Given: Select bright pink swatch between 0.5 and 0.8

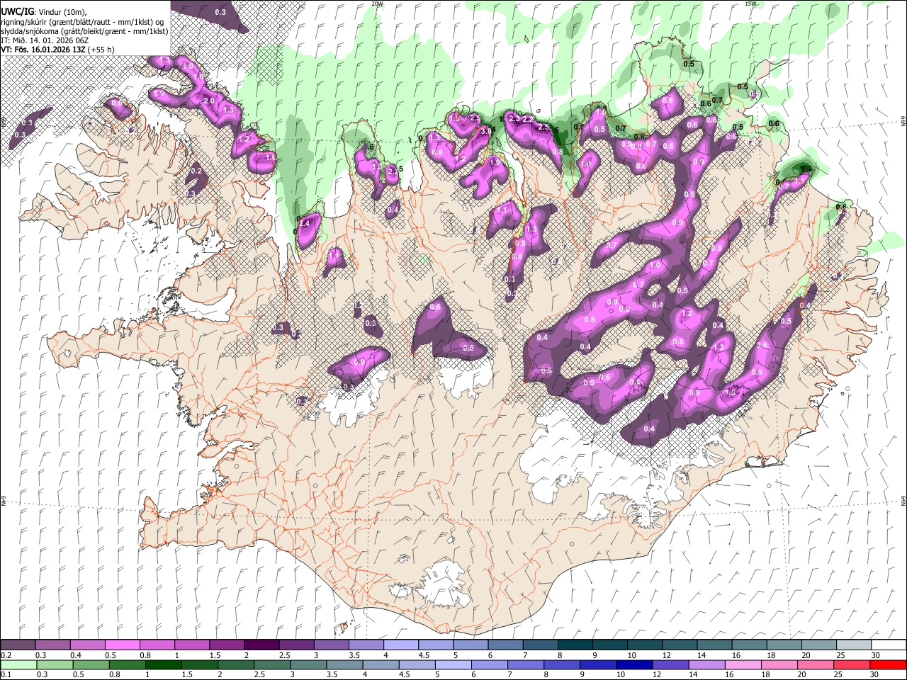Looking at the screenshot, I should [122, 645].
